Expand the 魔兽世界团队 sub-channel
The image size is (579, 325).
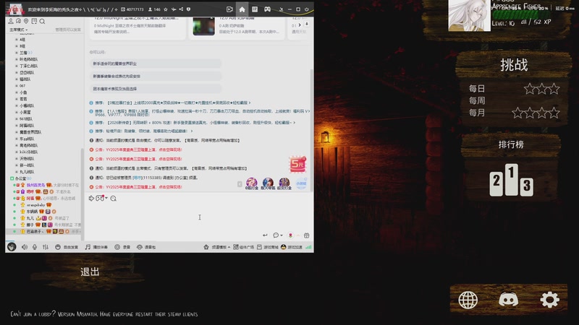30,132
